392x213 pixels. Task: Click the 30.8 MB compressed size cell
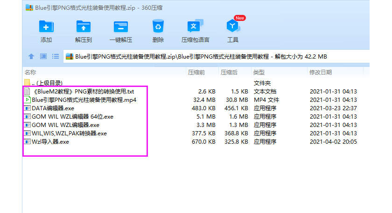[x=237, y=100]
